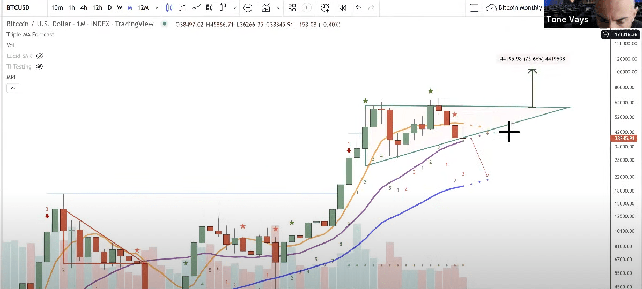The height and width of the screenshot is (289, 642).
Task: Click the bar chart style icon
Action: (x=183, y=8)
